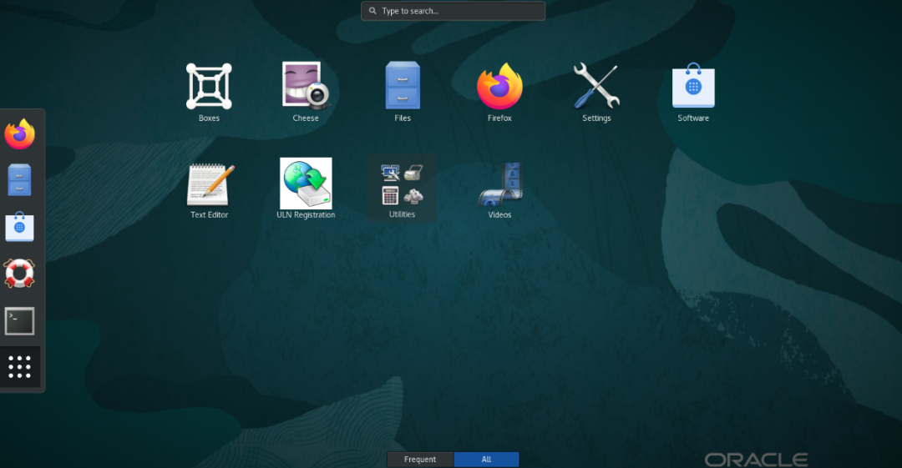Open Software store from the dock
Image resolution: width=902 pixels, height=468 pixels.
click(19, 227)
